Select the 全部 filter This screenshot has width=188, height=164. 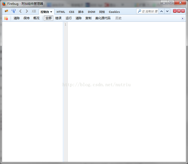(49, 18)
